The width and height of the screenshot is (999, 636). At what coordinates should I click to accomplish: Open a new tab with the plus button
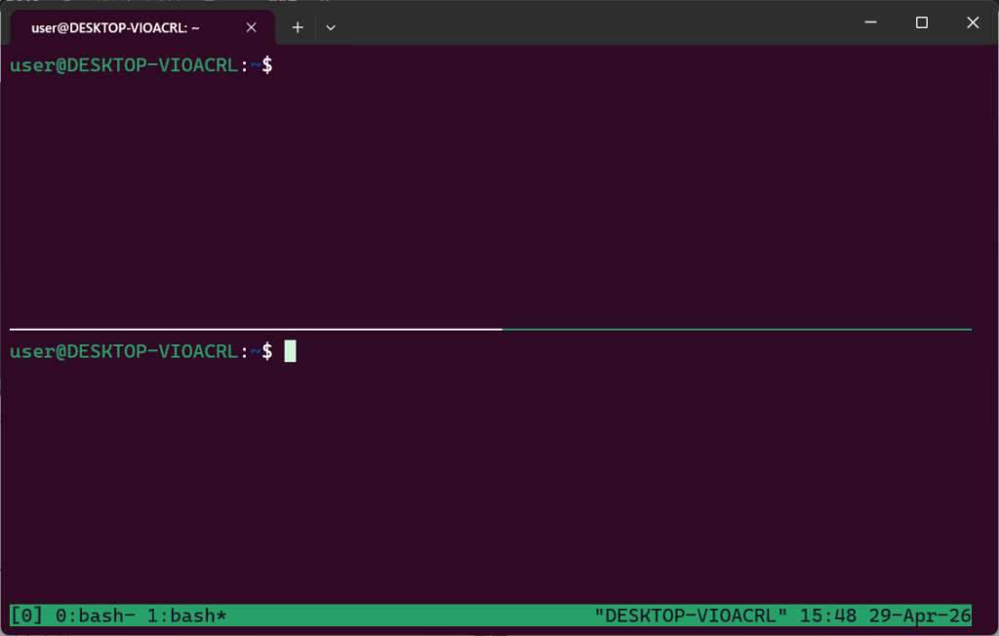(x=298, y=27)
